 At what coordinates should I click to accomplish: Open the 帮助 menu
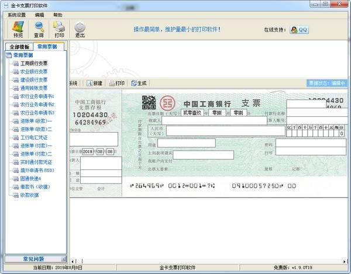(57, 15)
